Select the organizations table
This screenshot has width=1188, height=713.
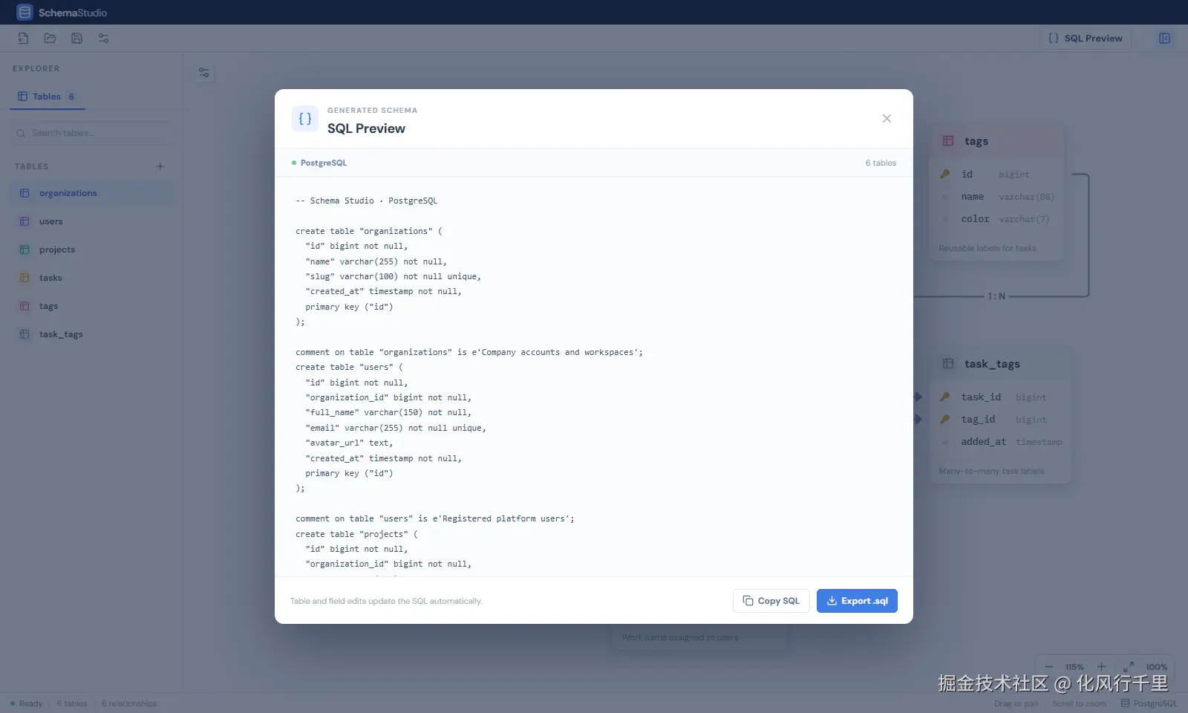point(91,193)
